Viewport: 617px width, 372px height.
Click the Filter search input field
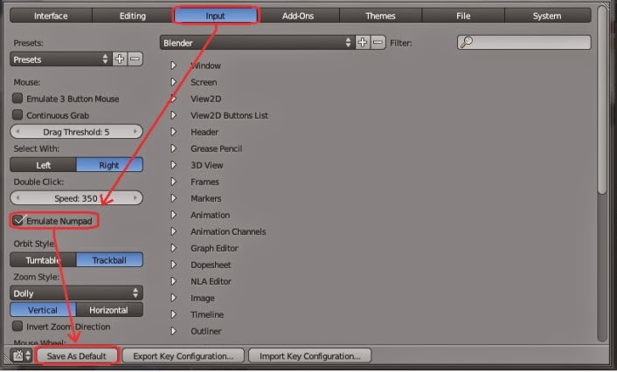click(x=524, y=42)
